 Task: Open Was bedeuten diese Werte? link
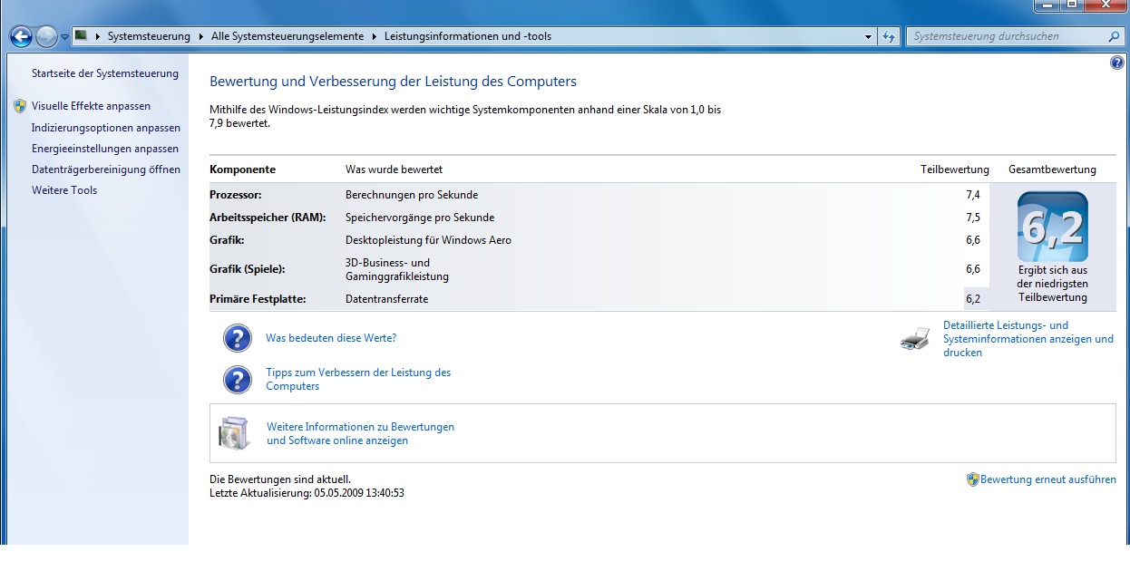(x=331, y=338)
